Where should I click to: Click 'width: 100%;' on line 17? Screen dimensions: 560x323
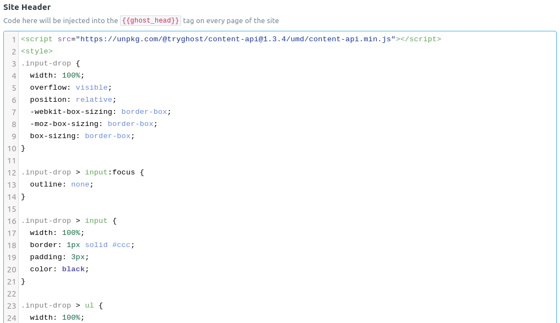57,233
